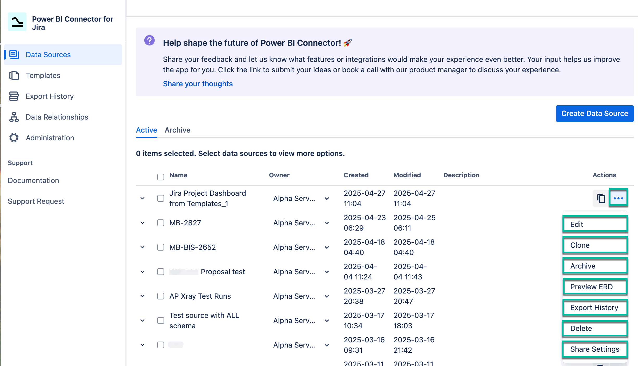Screen dimensions: 638x366
Task: Open the Support Request page
Action: [36, 201]
